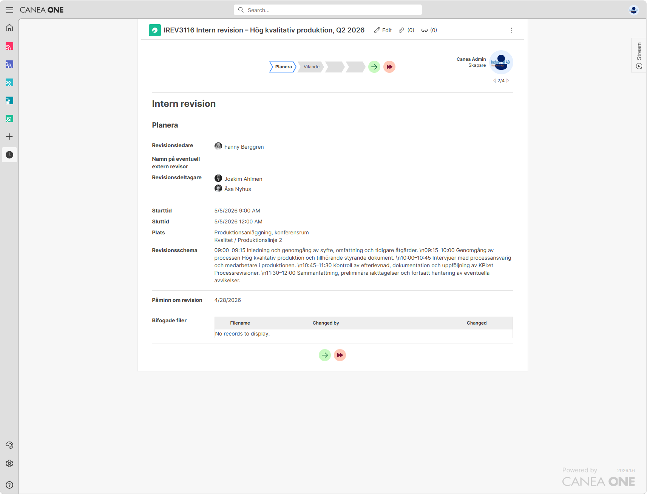Open linked items chain icon (0)
Screen dimensions: 647x494
coord(429,30)
